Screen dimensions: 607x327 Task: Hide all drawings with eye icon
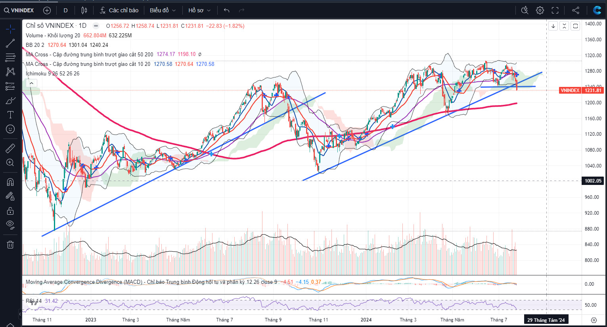click(x=10, y=225)
